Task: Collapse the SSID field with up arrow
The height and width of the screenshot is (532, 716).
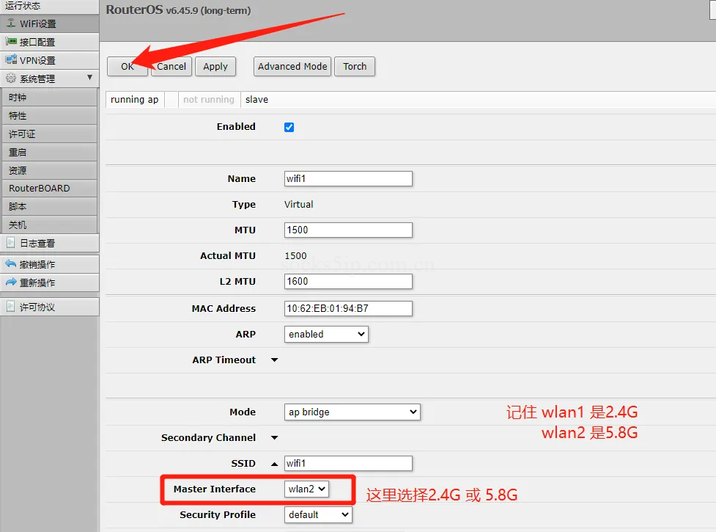Action: click(275, 464)
